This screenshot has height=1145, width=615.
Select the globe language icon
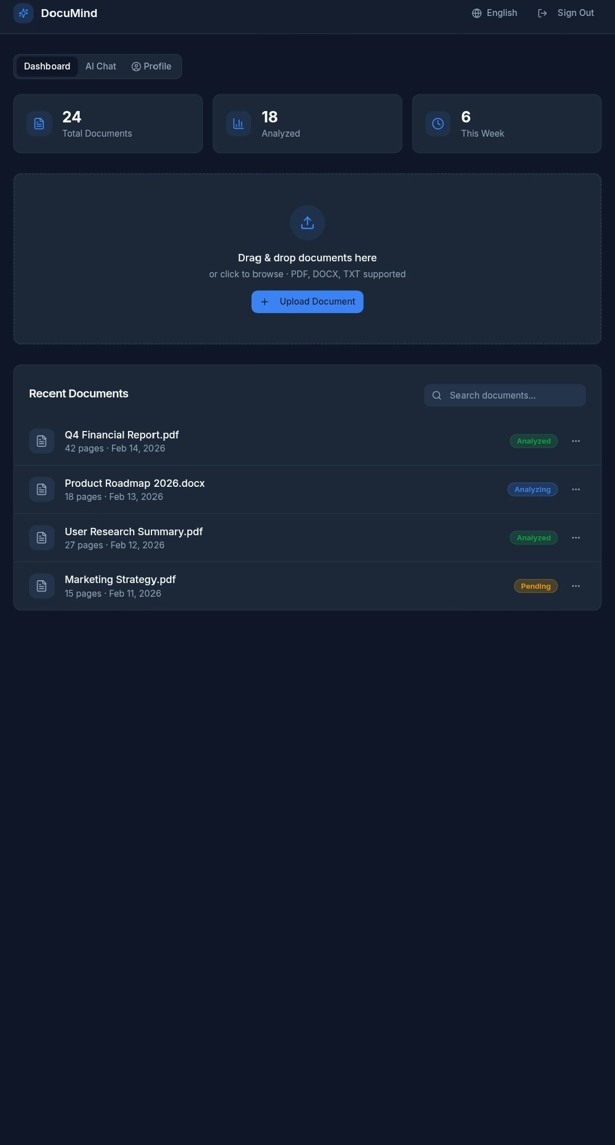(477, 13)
